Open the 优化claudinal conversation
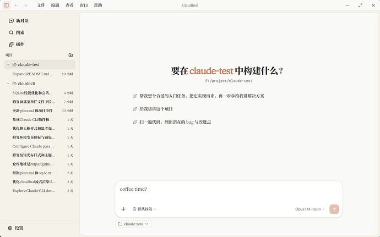The height and width of the screenshot is (237, 380). pos(40,182)
